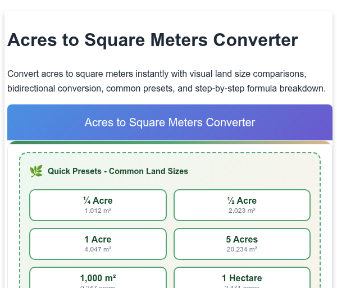
Task: Click Quick Presets - Common Land Sizes heading
Action: coord(118,171)
